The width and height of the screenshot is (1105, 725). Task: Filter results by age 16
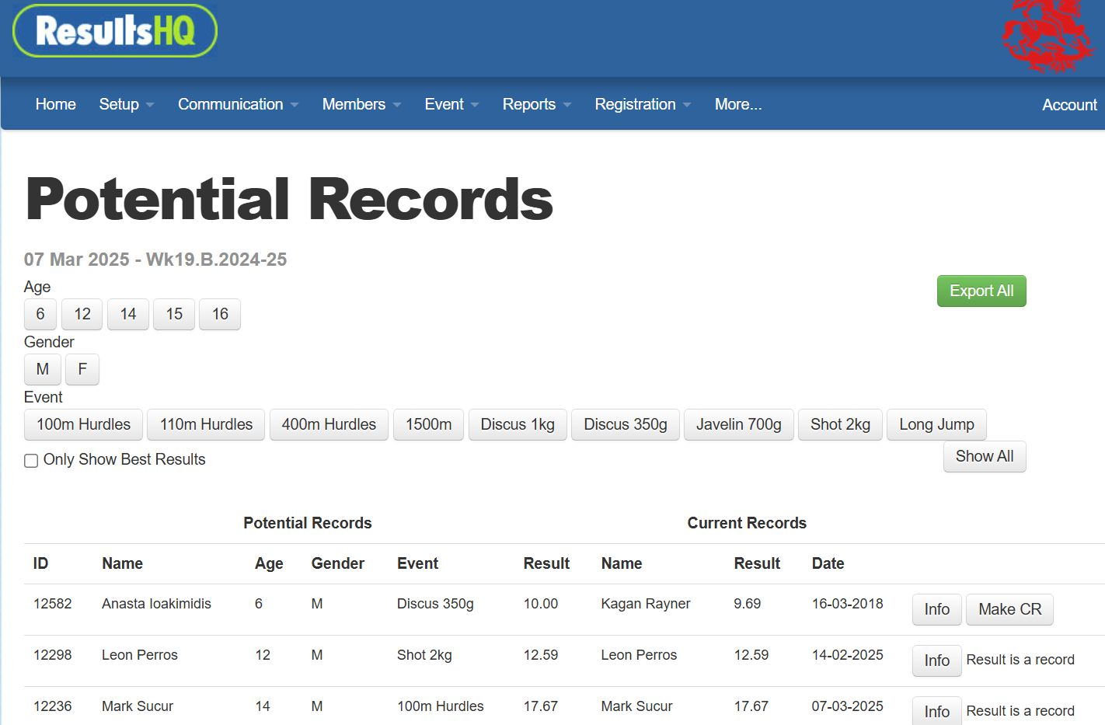click(220, 314)
